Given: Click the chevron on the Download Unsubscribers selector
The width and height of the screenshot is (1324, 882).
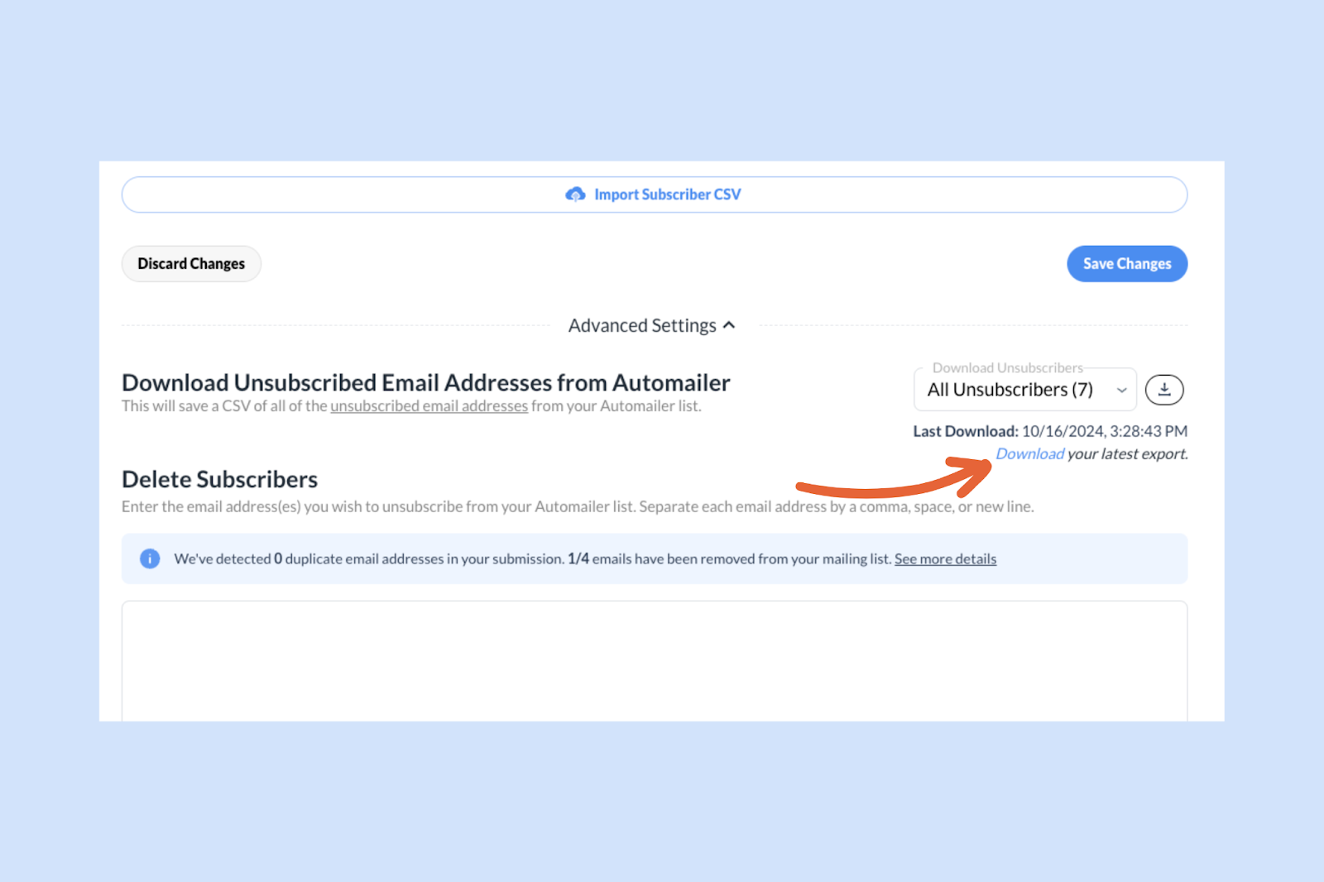Looking at the screenshot, I should (1122, 389).
